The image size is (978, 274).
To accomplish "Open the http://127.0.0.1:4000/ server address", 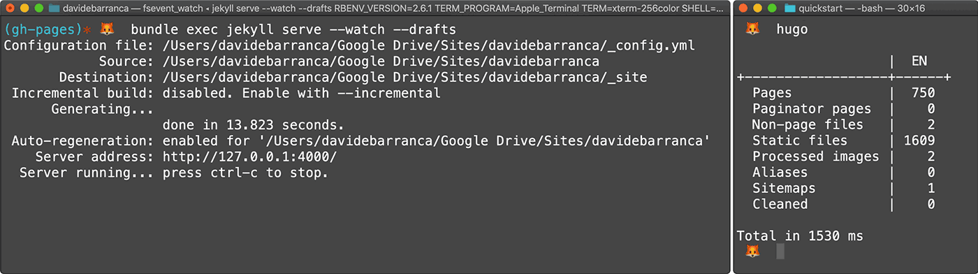I will pos(249,157).
